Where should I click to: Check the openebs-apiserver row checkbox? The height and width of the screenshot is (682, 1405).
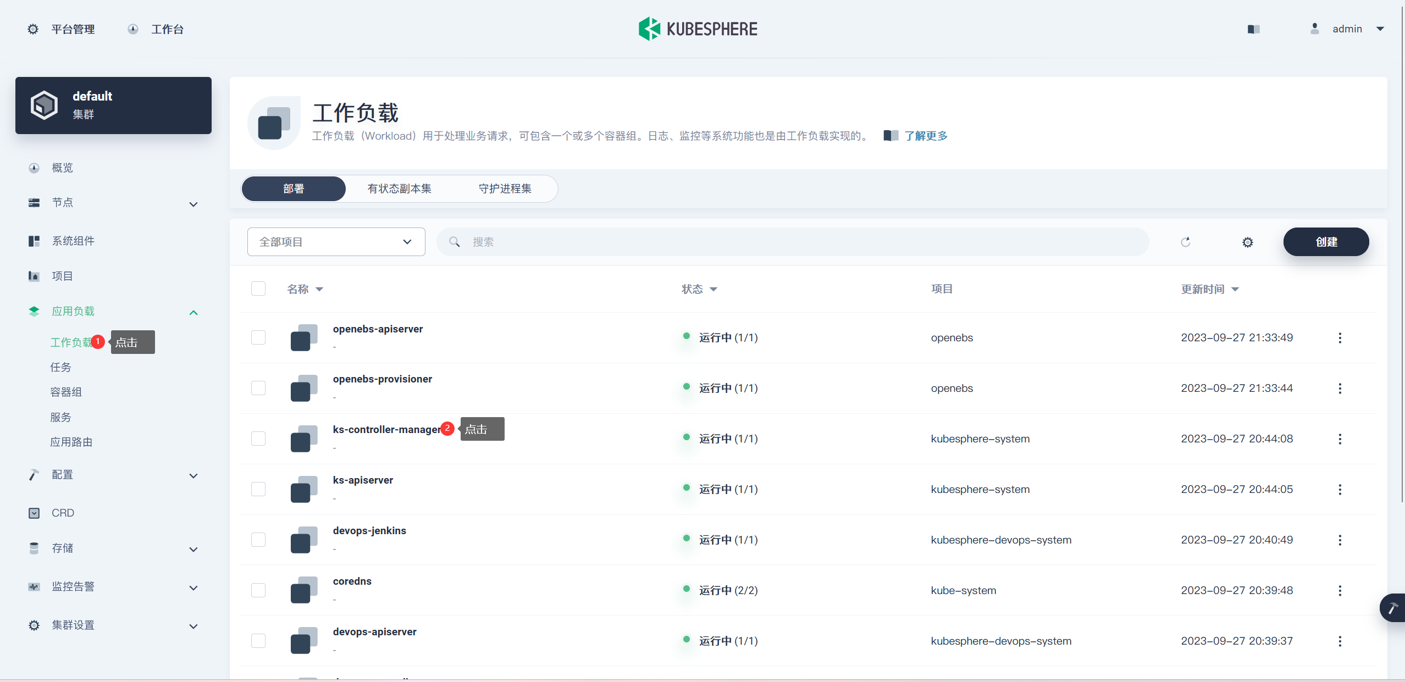(x=258, y=337)
